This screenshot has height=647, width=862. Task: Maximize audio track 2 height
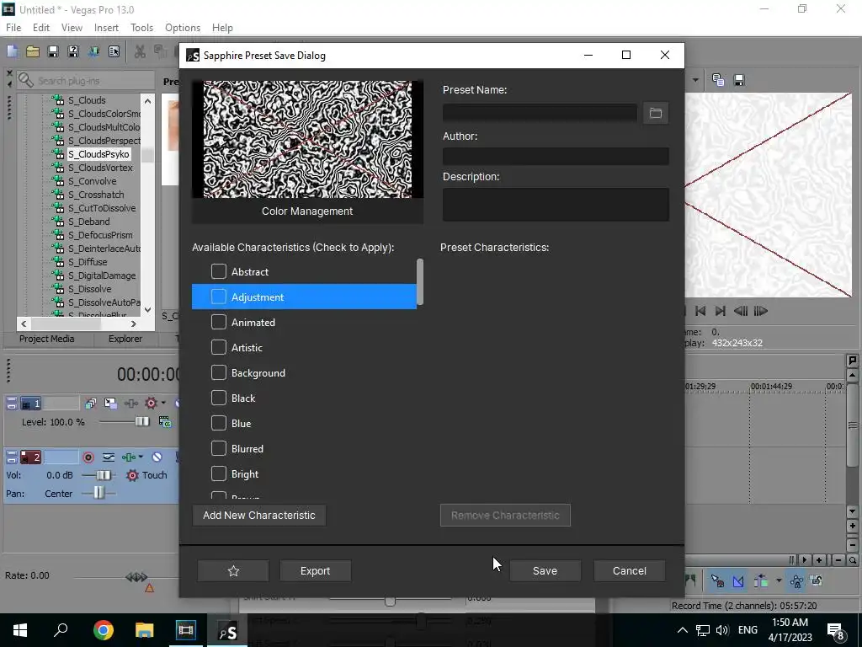pyautogui.click(x=12, y=460)
